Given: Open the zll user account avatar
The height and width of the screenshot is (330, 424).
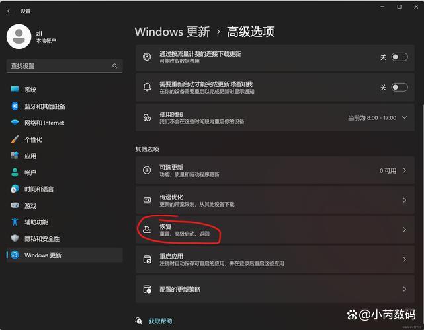Looking at the screenshot, I should 19,36.
